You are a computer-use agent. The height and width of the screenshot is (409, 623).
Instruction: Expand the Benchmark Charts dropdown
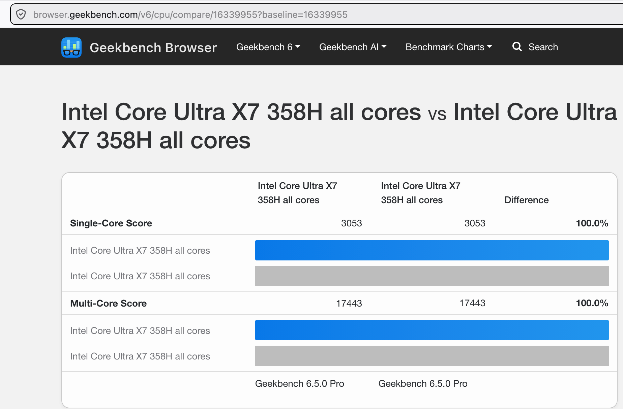point(449,47)
